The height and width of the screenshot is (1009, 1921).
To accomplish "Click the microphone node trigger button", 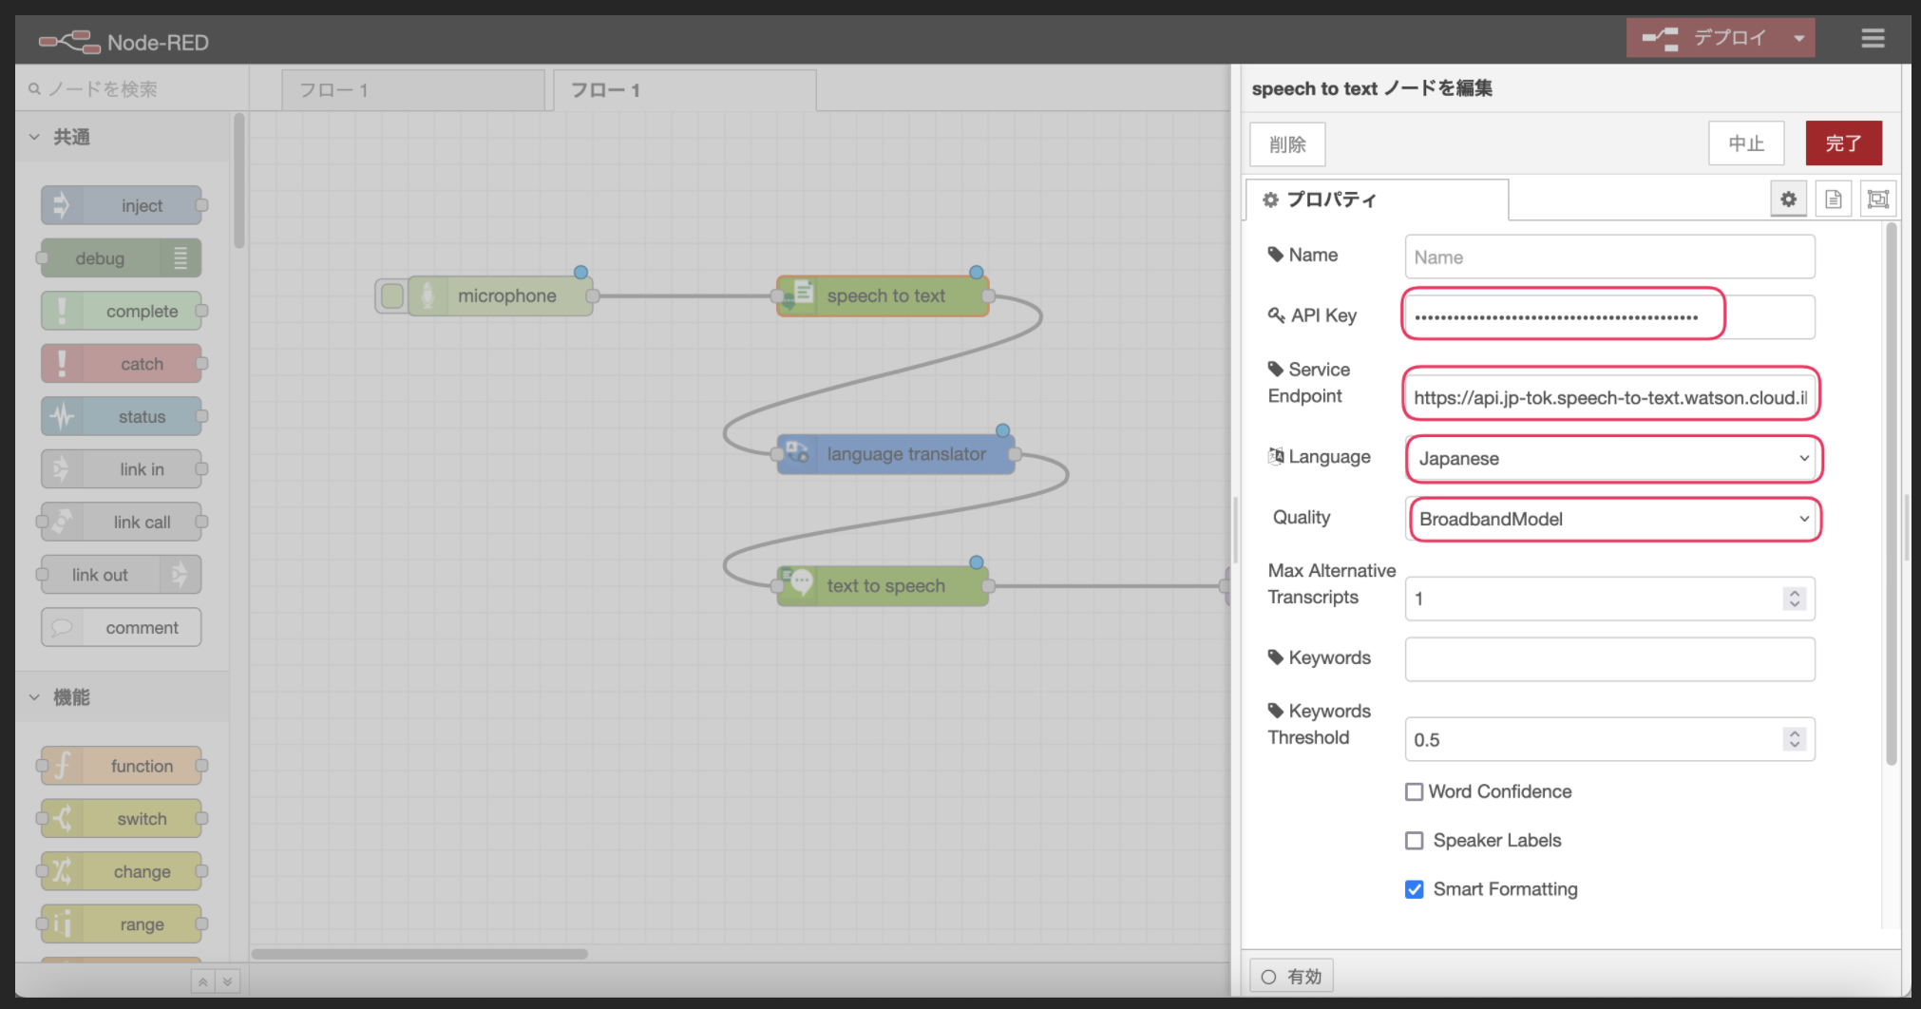I will tap(391, 296).
